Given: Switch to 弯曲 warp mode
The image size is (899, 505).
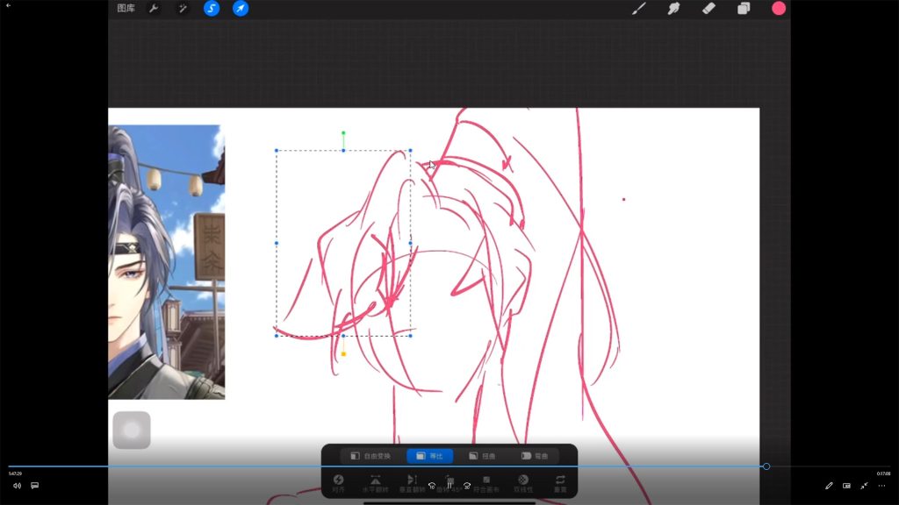Looking at the screenshot, I should coord(534,456).
